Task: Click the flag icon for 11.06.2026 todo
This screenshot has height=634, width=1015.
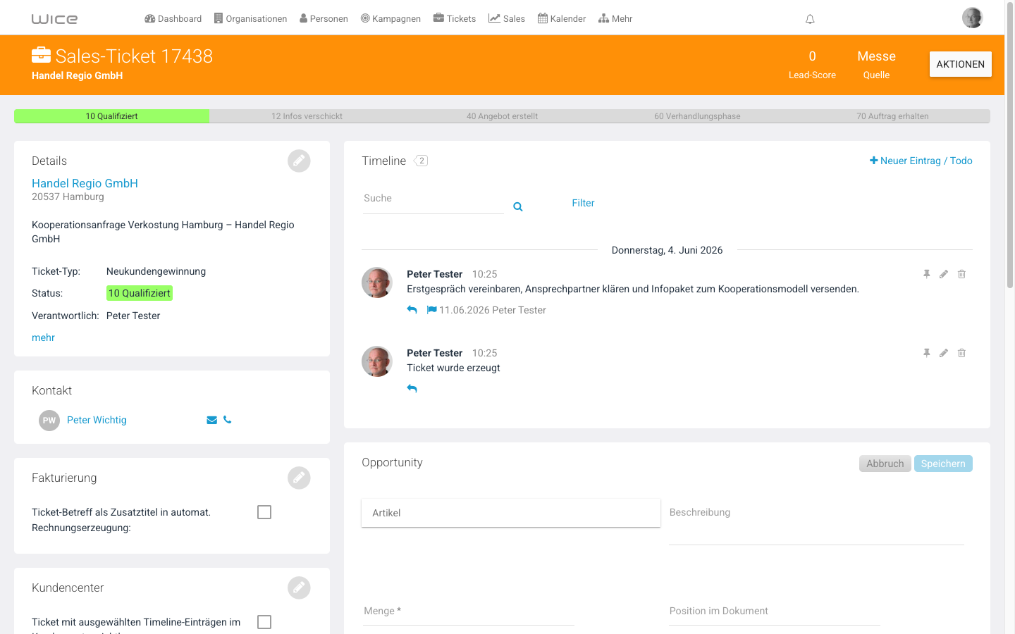Action: tap(432, 310)
